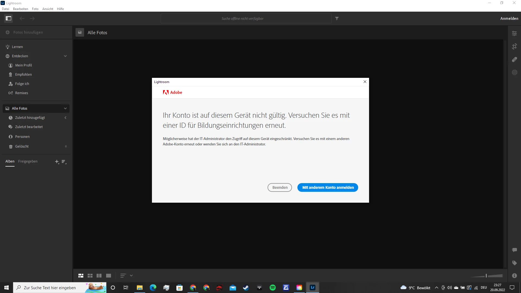521x293 pixels.
Task: Adjust the thumbnail size slider
Action: 486,276
